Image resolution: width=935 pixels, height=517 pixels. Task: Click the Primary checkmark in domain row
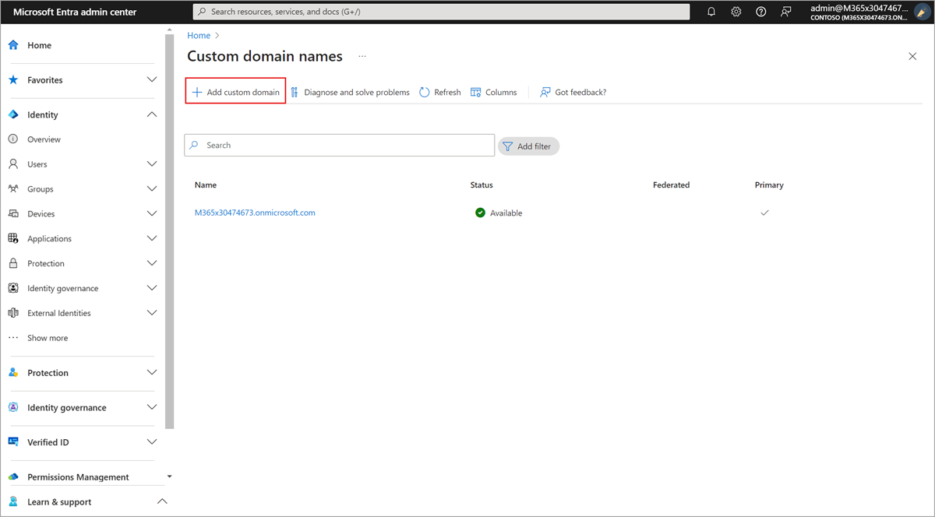click(764, 213)
